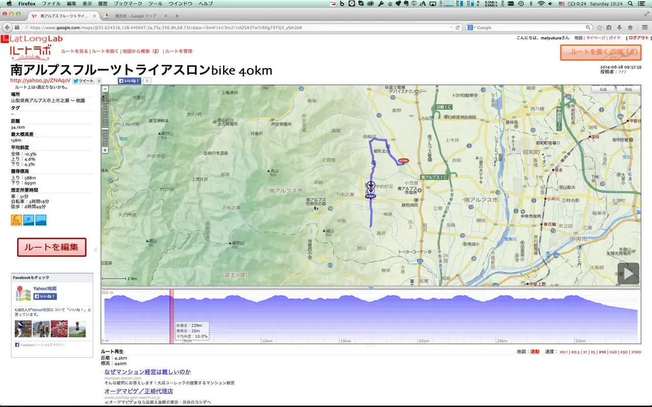Viewport: 652px width, 407px height.
Task: Click the orange route category icon
Action: (x=16, y=220)
